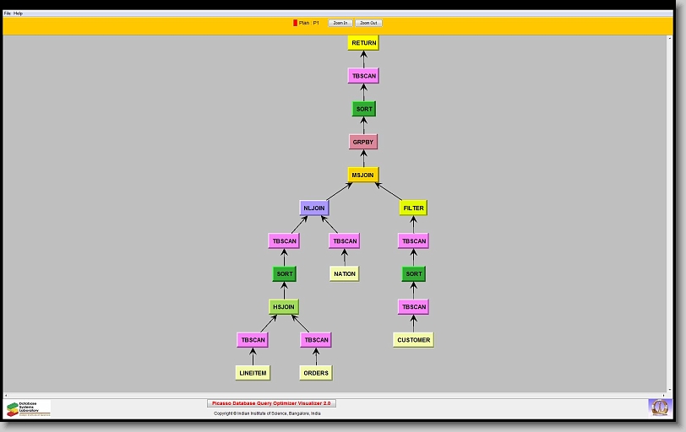686x432 pixels.
Task: Click the Database Systems Laboratory logo
Action: 28,408
